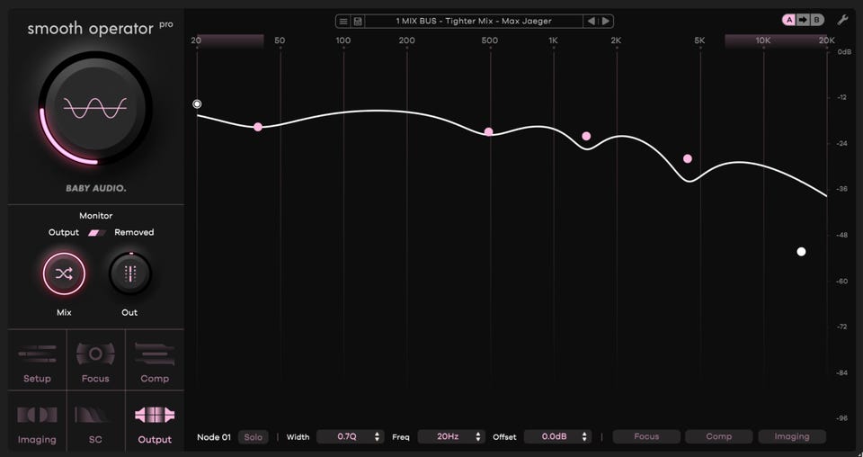Image resolution: width=863 pixels, height=457 pixels.
Task: Click the Output monitor label
Action: point(64,232)
